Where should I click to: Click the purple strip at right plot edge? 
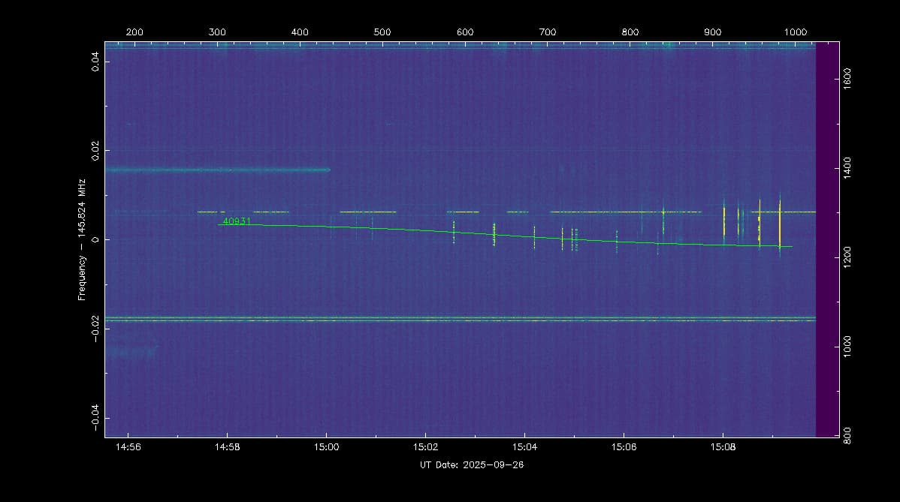coord(827,240)
